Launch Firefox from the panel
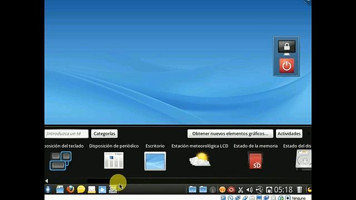356x200 pixels. coord(71,189)
